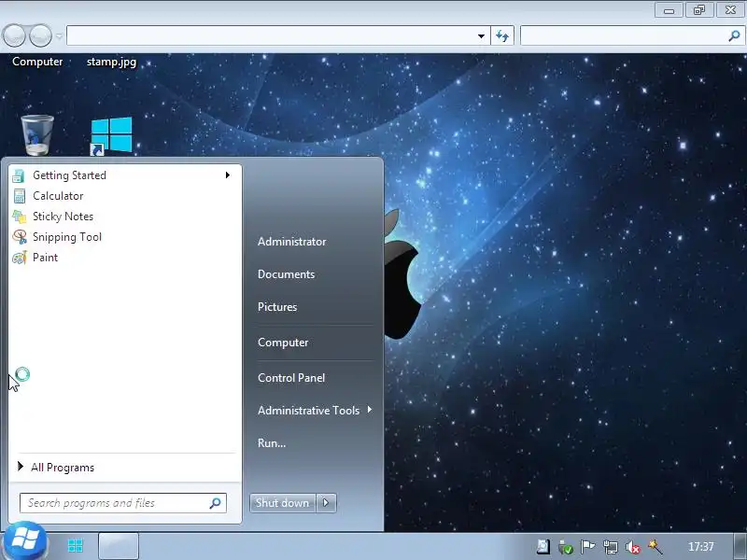Open shut down options arrow
This screenshot has height=560, width=747.
pyautogui.click(x=326, y=503)
